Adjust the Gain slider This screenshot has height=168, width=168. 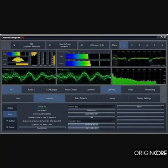point(91,128)
